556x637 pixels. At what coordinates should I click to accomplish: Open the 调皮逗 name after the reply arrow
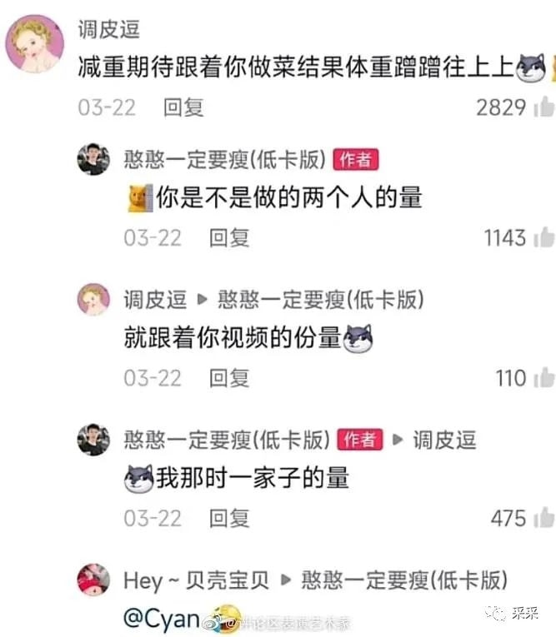(444, 440)
